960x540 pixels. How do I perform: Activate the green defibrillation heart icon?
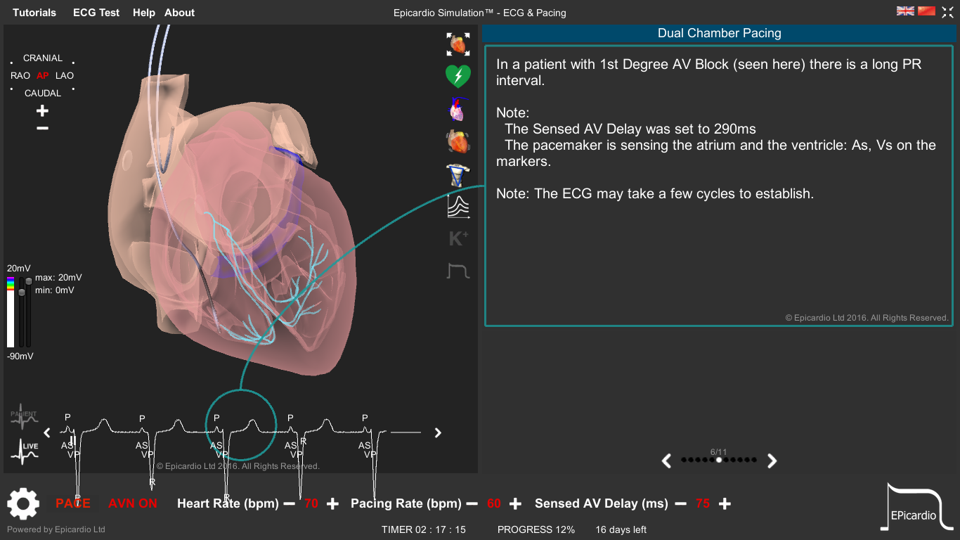coord(458,75)
